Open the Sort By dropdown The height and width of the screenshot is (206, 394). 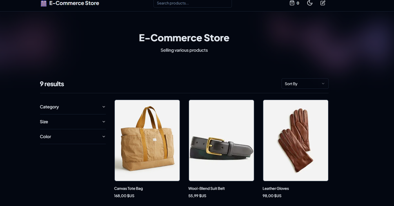pyautogui.click(x=305, y=83)
